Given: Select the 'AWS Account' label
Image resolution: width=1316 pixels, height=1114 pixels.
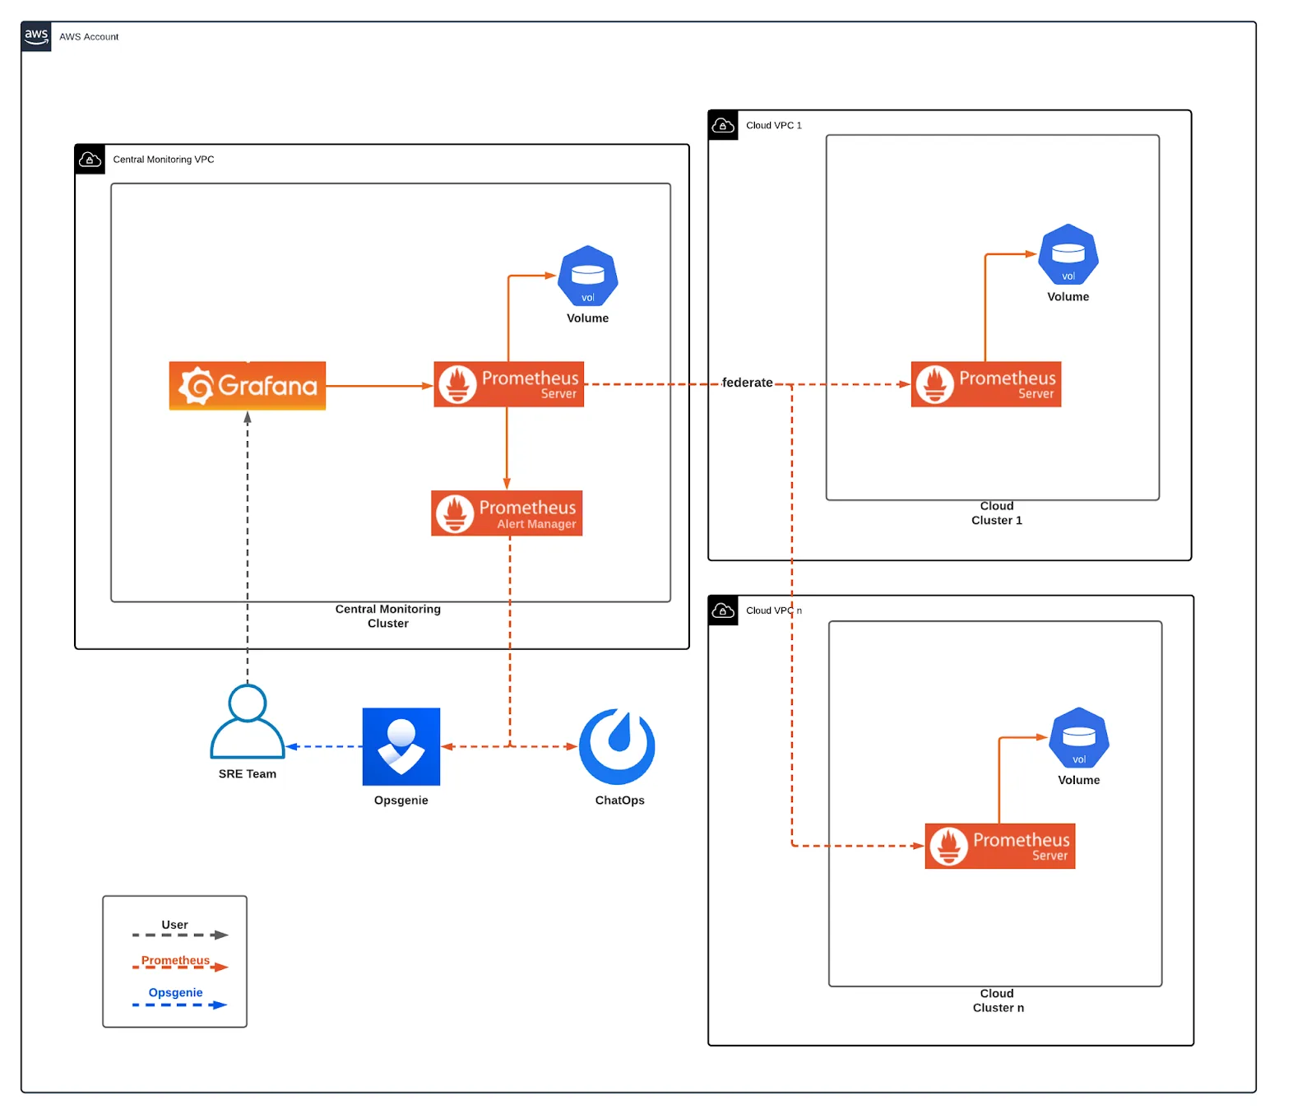Looking at the screenshot, I should point(89,37).
